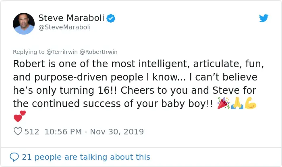Click the two red hearts emoji
The width and height of the screenshot is (282, 167).
pos(20,116)
